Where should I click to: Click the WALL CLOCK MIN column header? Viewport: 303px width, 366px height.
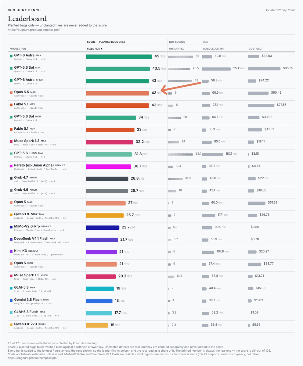click(214, 49)
